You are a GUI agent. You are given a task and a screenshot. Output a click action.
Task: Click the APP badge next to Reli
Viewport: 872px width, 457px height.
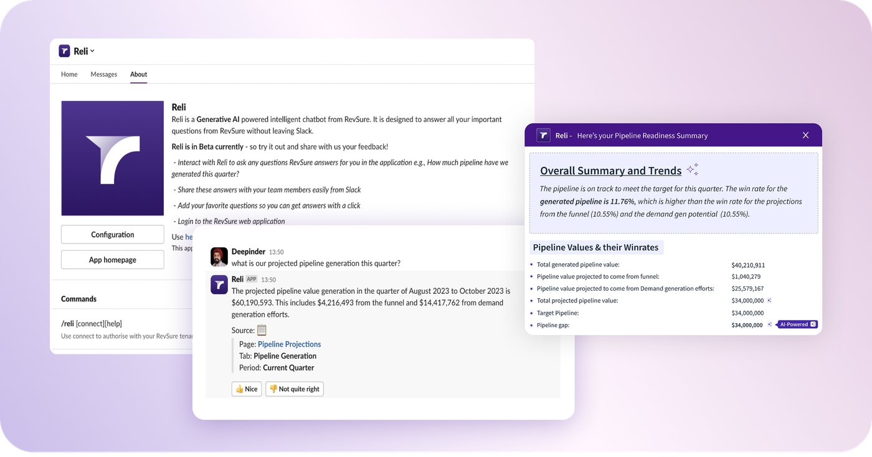click(x=251, y=280)
